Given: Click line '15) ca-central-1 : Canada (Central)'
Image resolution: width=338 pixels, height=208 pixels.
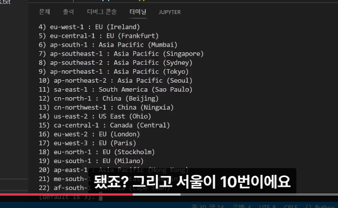Looking at the screenshot, I should (105, 125).
